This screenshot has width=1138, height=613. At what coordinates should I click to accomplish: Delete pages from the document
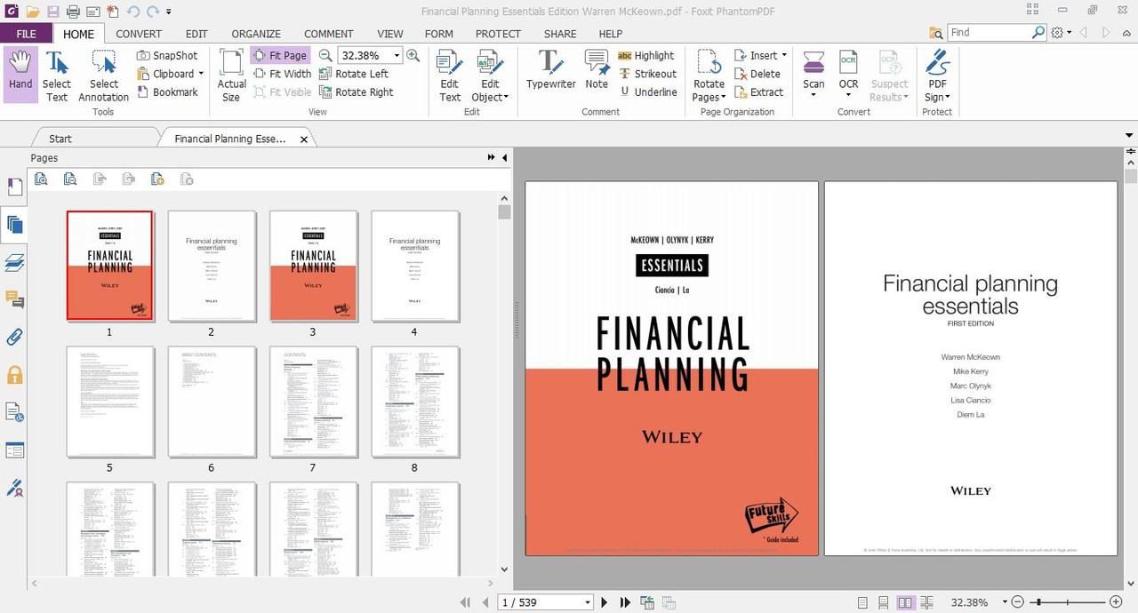(x=757, y=74)
